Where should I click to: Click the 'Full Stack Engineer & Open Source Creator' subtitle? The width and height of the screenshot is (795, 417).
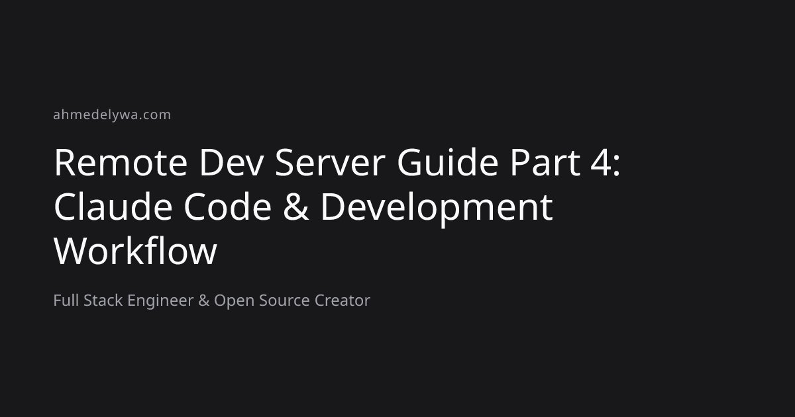(211, 301)
